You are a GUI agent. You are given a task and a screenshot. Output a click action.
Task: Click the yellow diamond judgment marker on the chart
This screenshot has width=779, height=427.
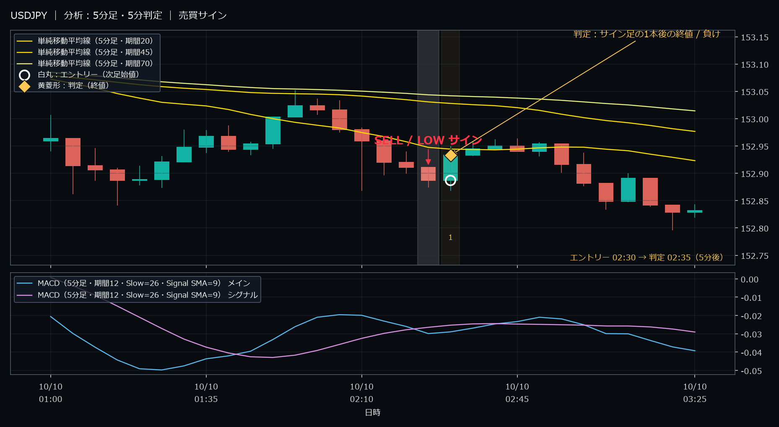[451, 155]
